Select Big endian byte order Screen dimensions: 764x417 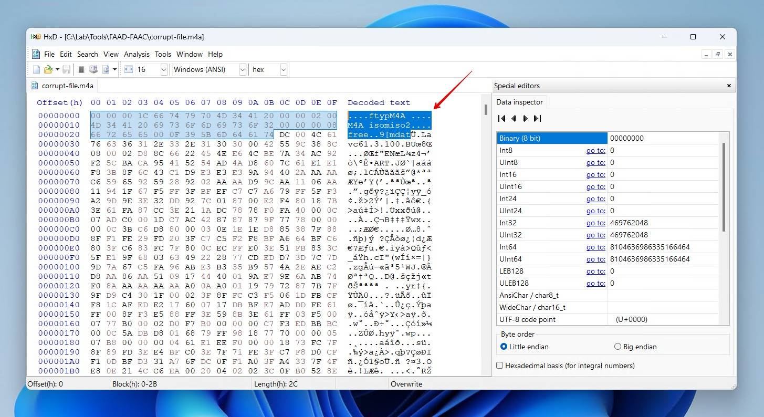click(618, 347)
